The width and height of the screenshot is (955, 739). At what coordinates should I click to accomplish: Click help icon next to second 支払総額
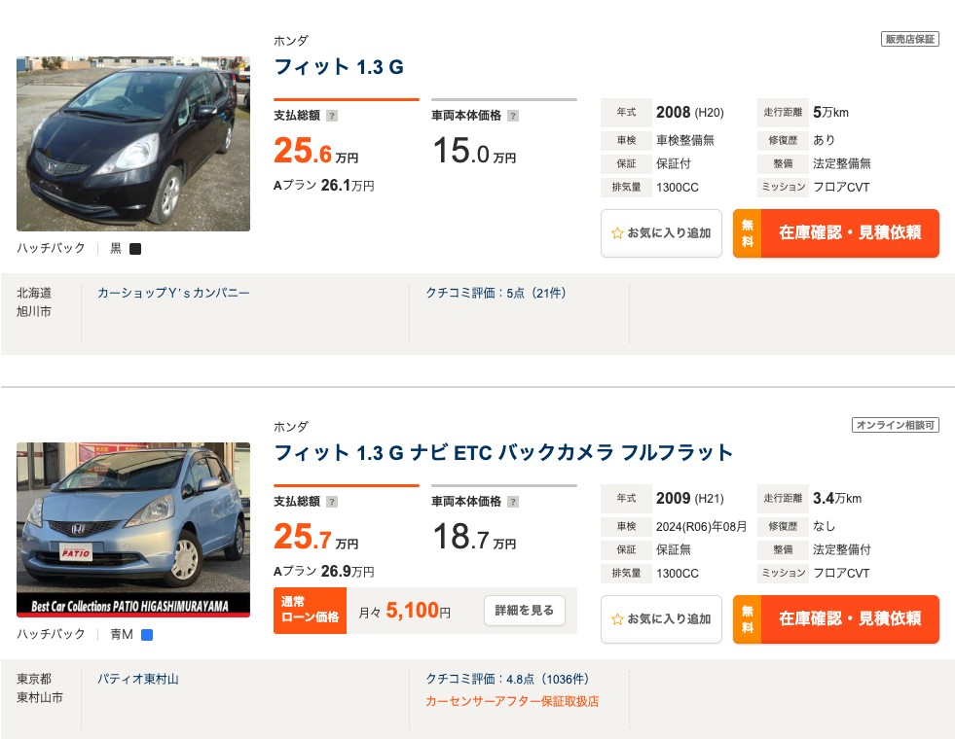click(x=332, y=502)
